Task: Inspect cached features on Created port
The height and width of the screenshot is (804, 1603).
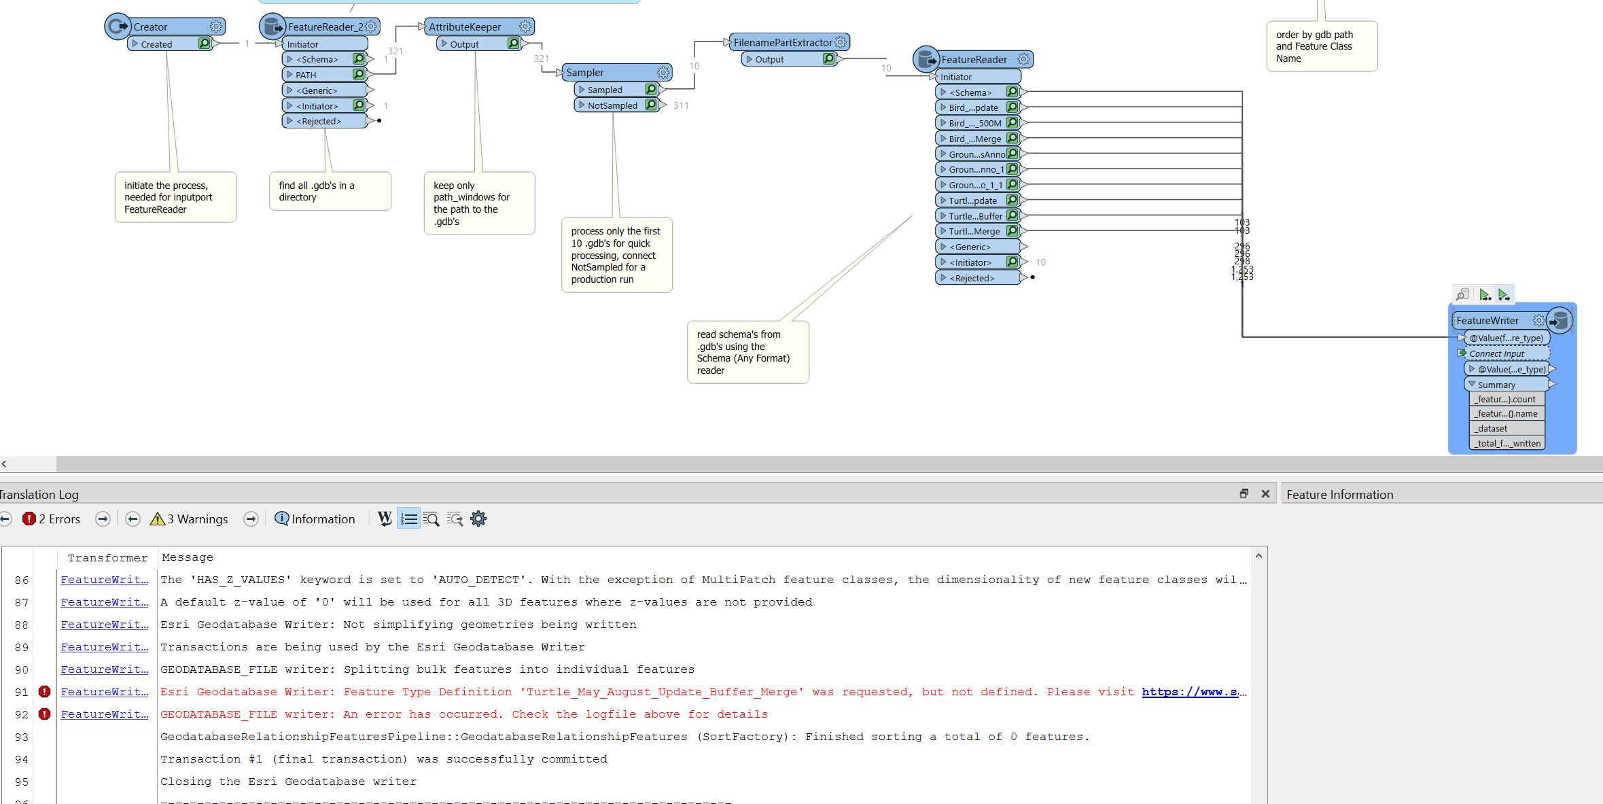Action: pyautogui.click(x=204, y=43)
